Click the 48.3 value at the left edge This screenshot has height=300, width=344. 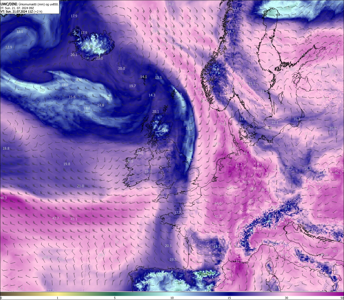click(x=3, y=198)
